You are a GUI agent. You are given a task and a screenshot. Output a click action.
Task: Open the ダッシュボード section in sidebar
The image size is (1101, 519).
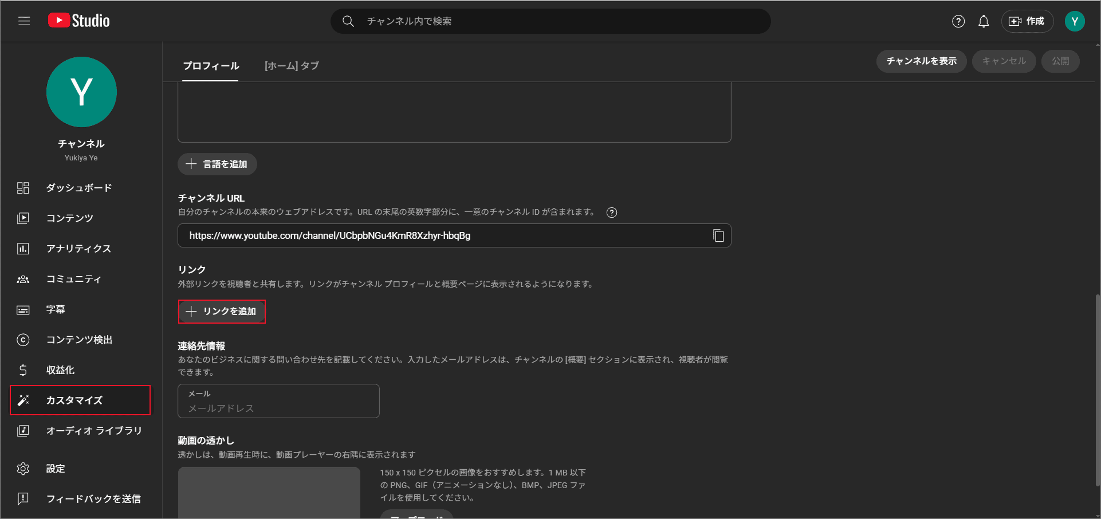[80, 187]
